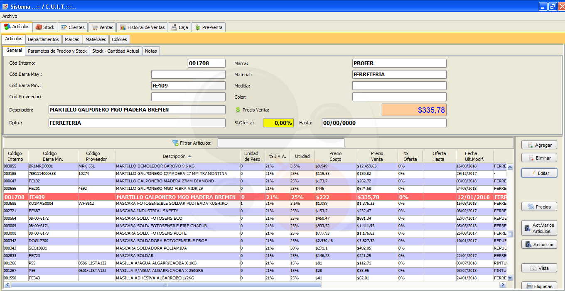Sort by the Código Interno column header
565x291 pixels.
pos(15,156)
